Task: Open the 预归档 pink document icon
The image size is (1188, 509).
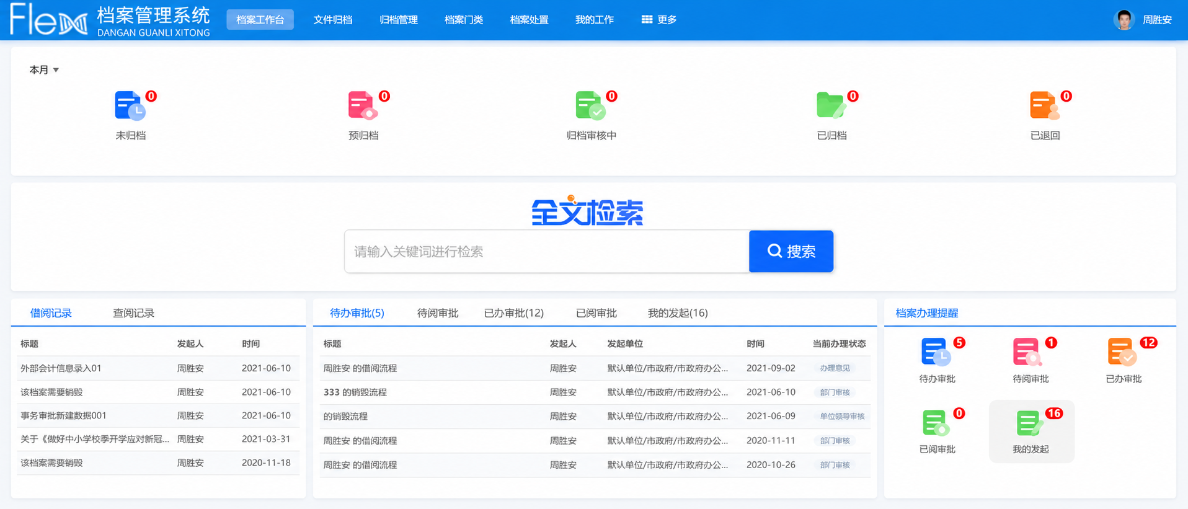Action: [x=363, y=105]
